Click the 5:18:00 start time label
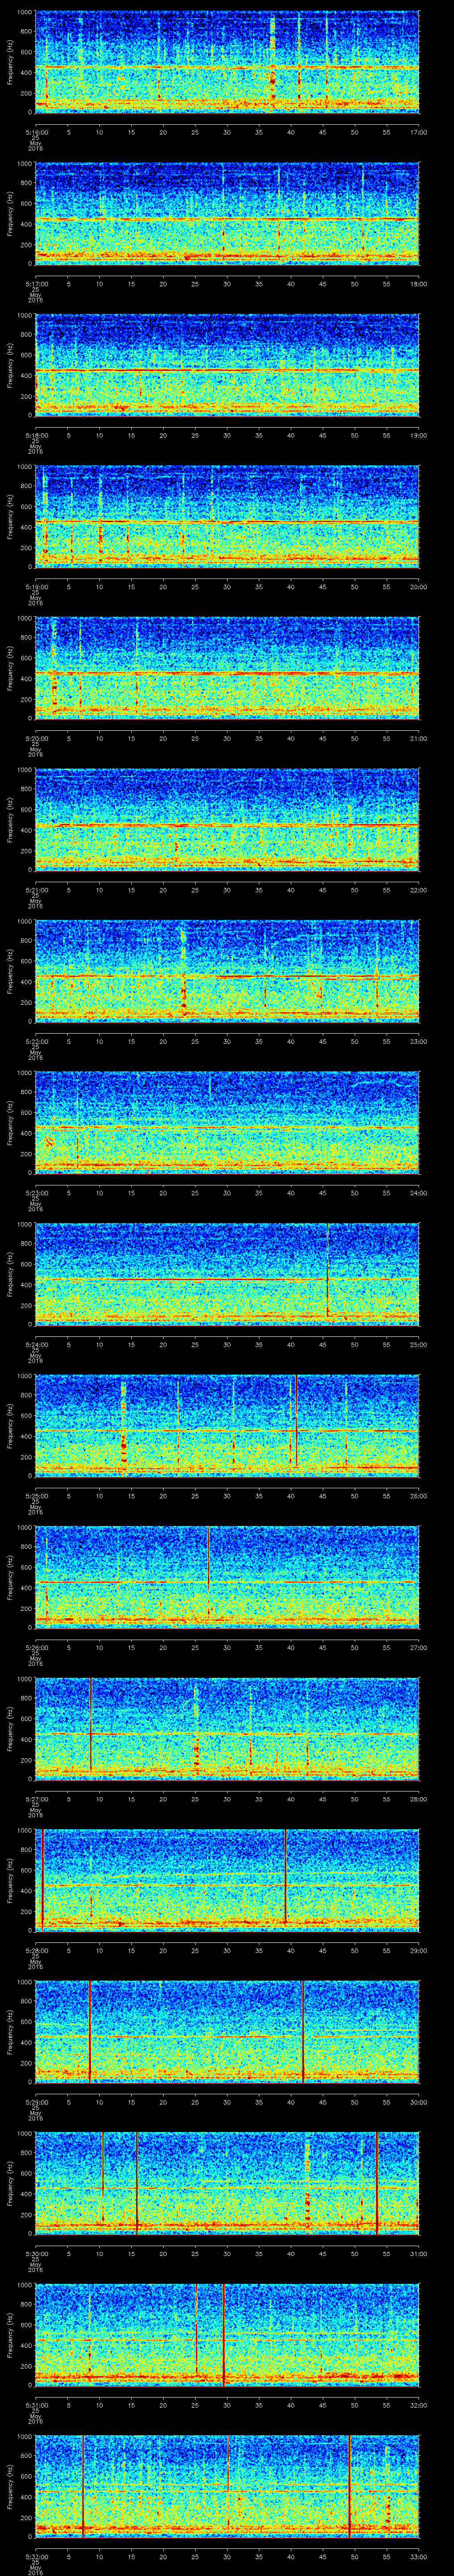454x2576 pixels. point(36,434)
